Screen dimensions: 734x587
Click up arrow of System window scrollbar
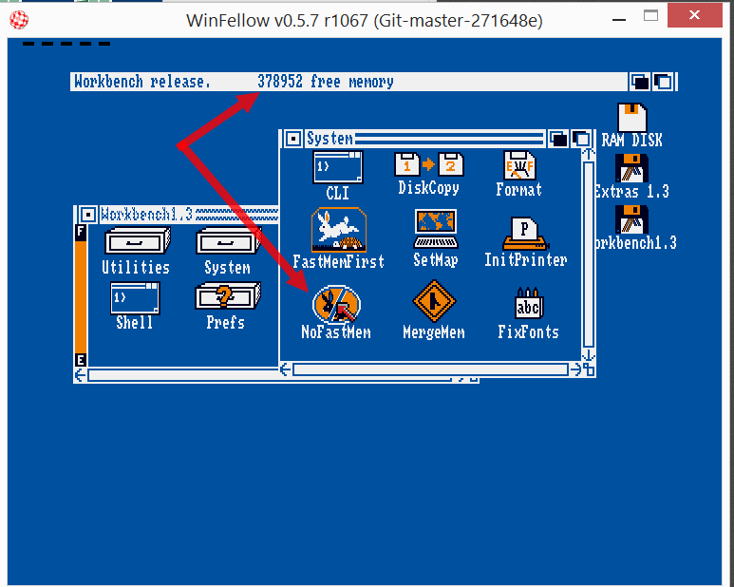point(589,154)
